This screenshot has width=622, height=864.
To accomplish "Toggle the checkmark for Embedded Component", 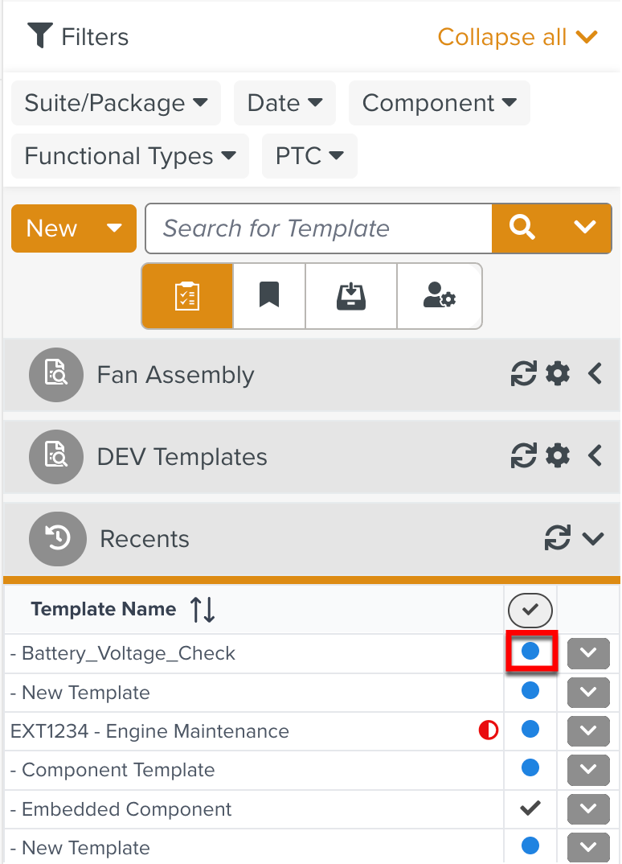I will click(x=530, y=808).
